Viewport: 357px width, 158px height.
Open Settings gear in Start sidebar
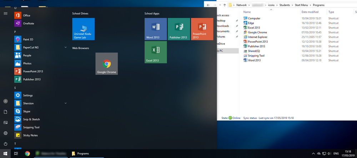(5, 134)
